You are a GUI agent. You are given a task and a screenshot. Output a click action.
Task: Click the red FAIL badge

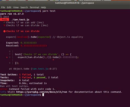click(5, 20)
